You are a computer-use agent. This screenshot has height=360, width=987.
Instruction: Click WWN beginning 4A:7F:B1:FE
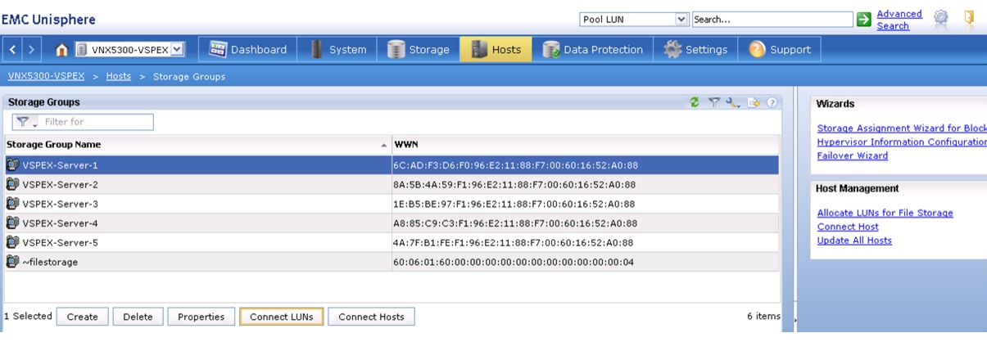(513, 243)
